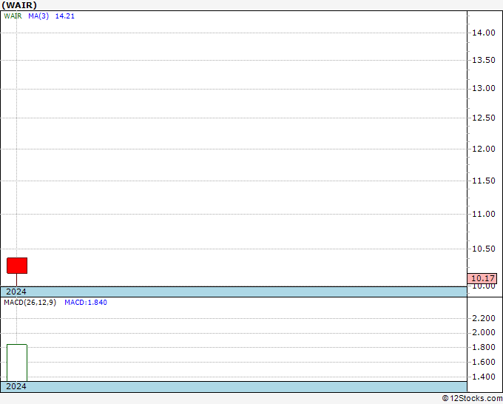Click the 14.21 moving average value

[65, 16]
